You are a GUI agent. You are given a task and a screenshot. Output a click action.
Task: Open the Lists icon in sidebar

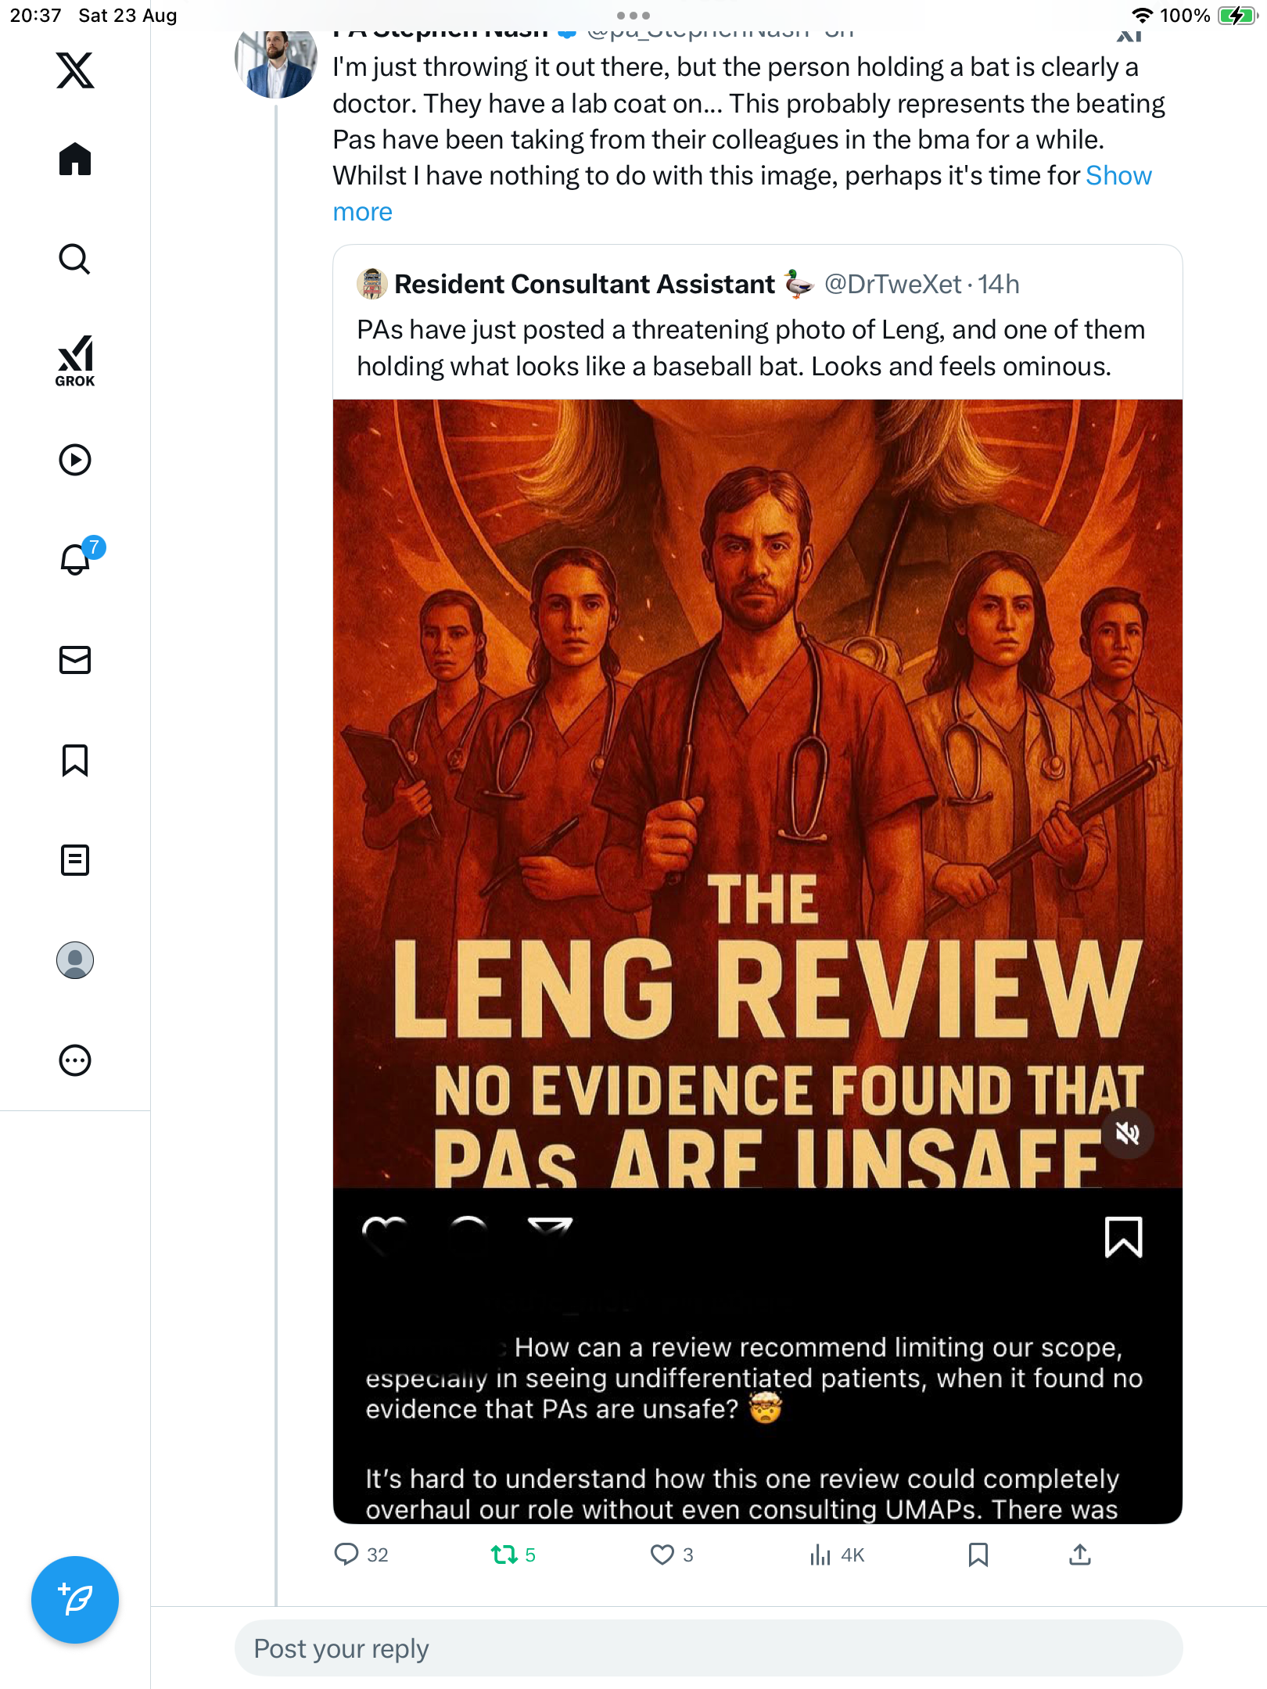75,860
